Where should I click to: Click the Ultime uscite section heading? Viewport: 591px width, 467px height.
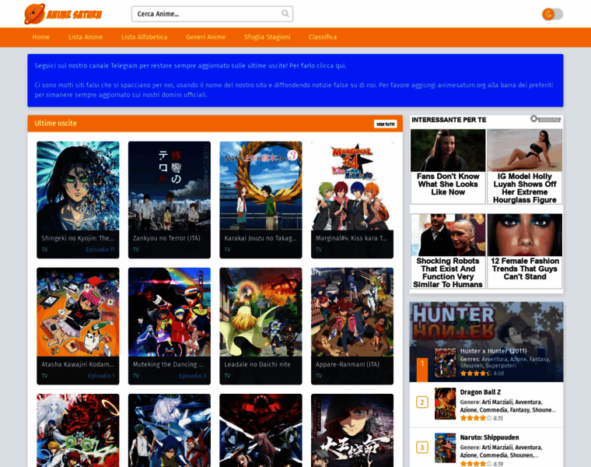pos(55,123)
